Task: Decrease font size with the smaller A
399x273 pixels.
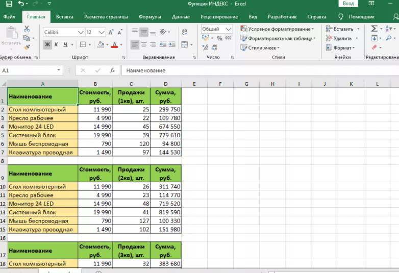Action: pyautogui.click(x=119, y=32)
